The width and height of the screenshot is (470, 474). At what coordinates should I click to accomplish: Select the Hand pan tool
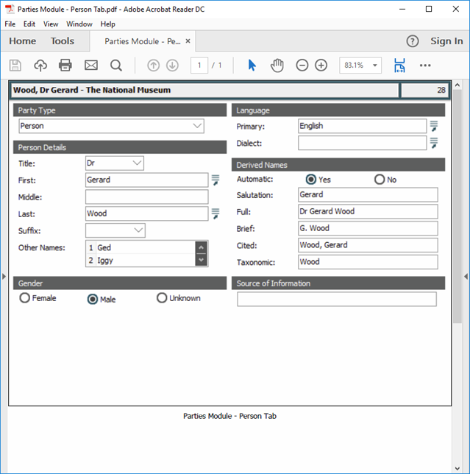[x=277, y=66]
